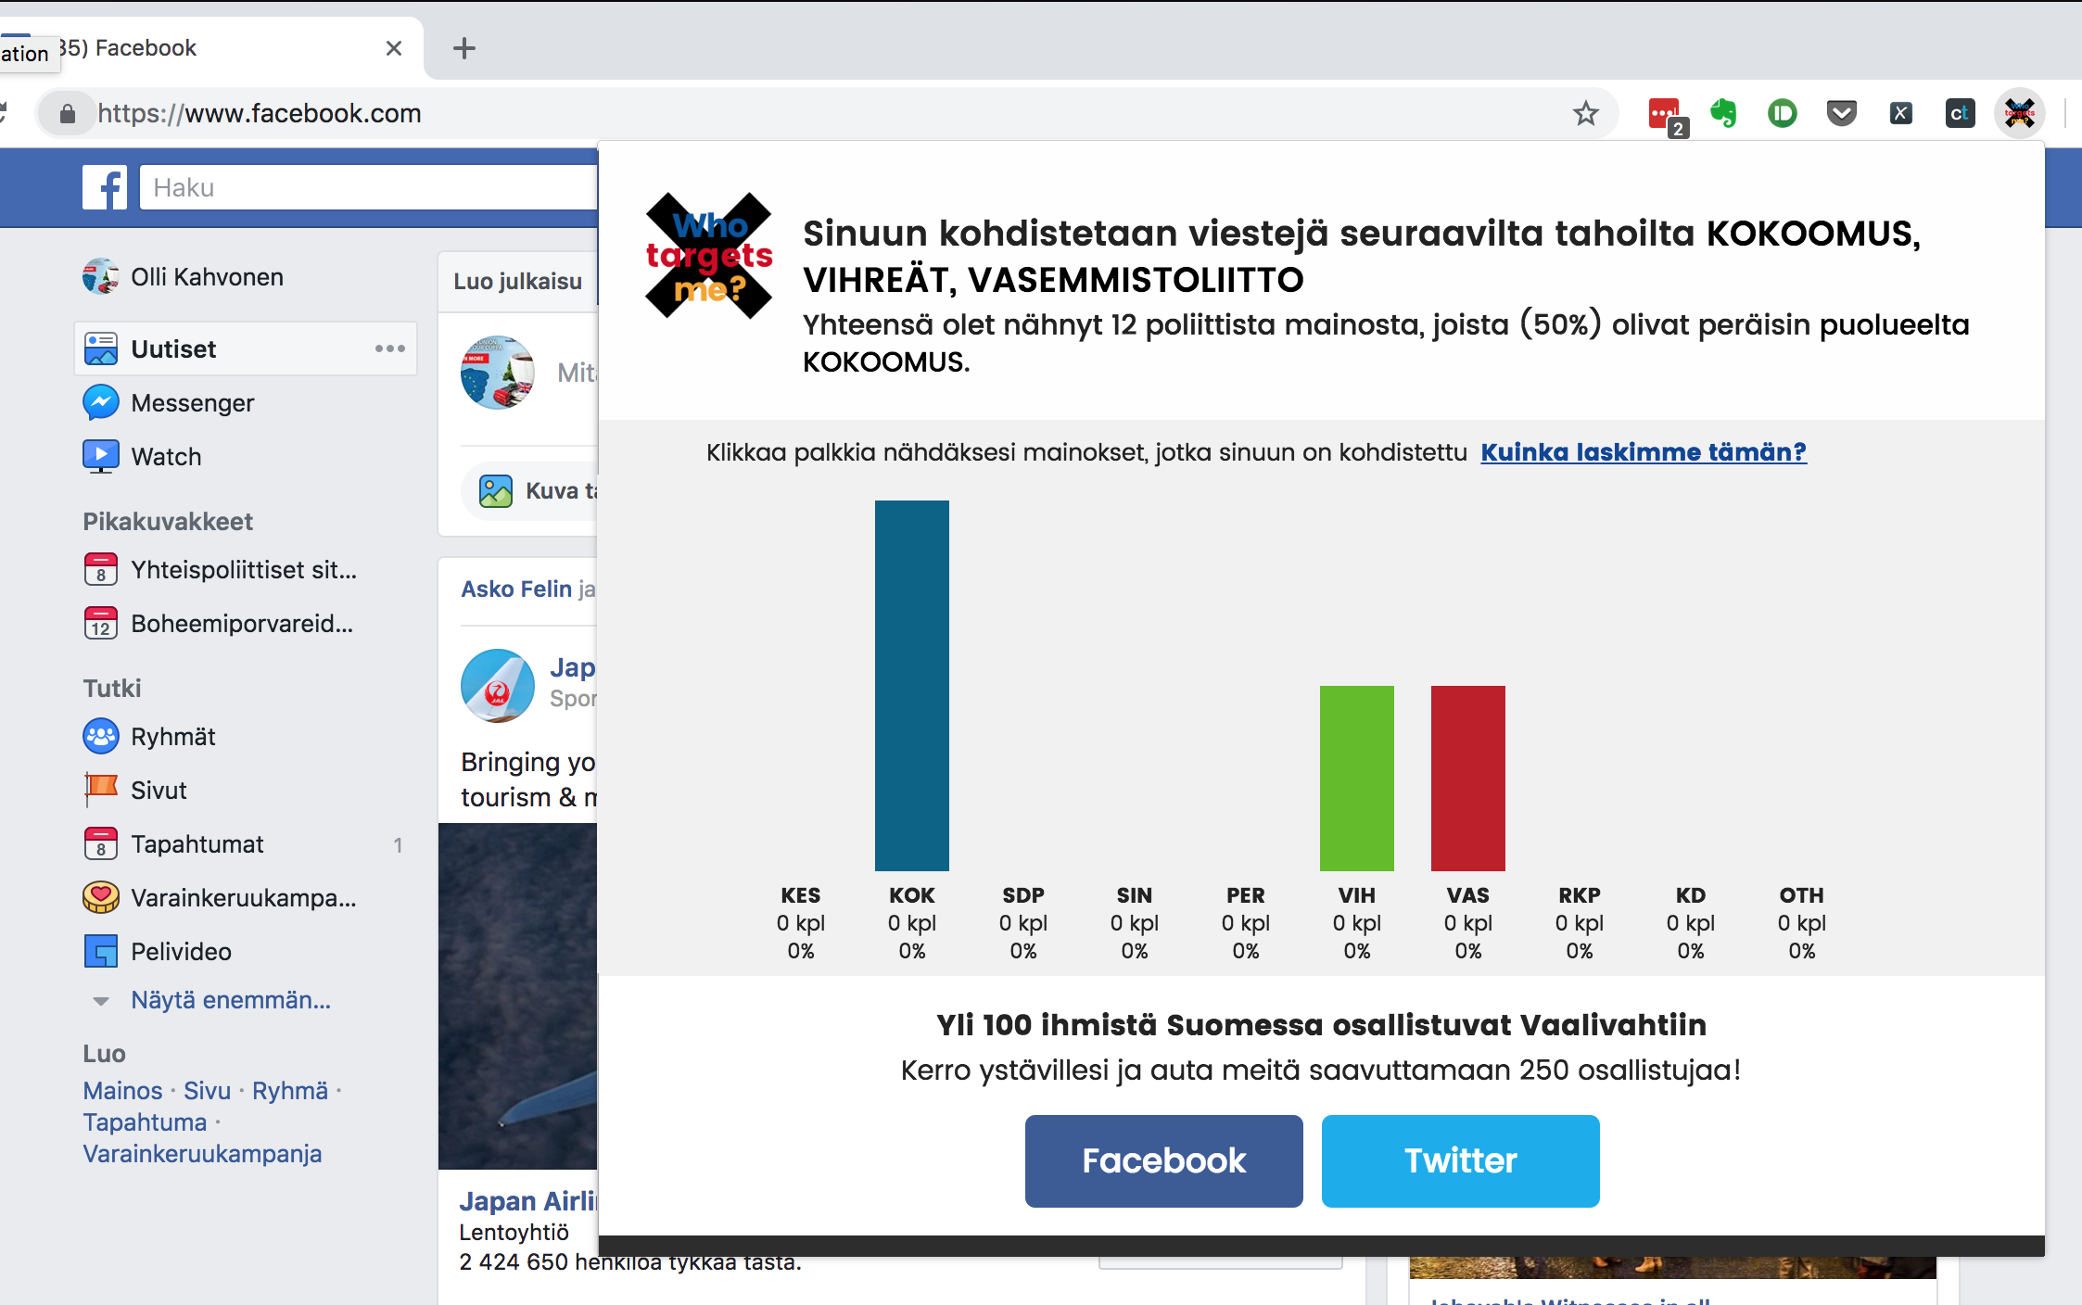Click the site security padlock icon
The width and height of the screenshot is (2082, 1305).
(67, 113)
